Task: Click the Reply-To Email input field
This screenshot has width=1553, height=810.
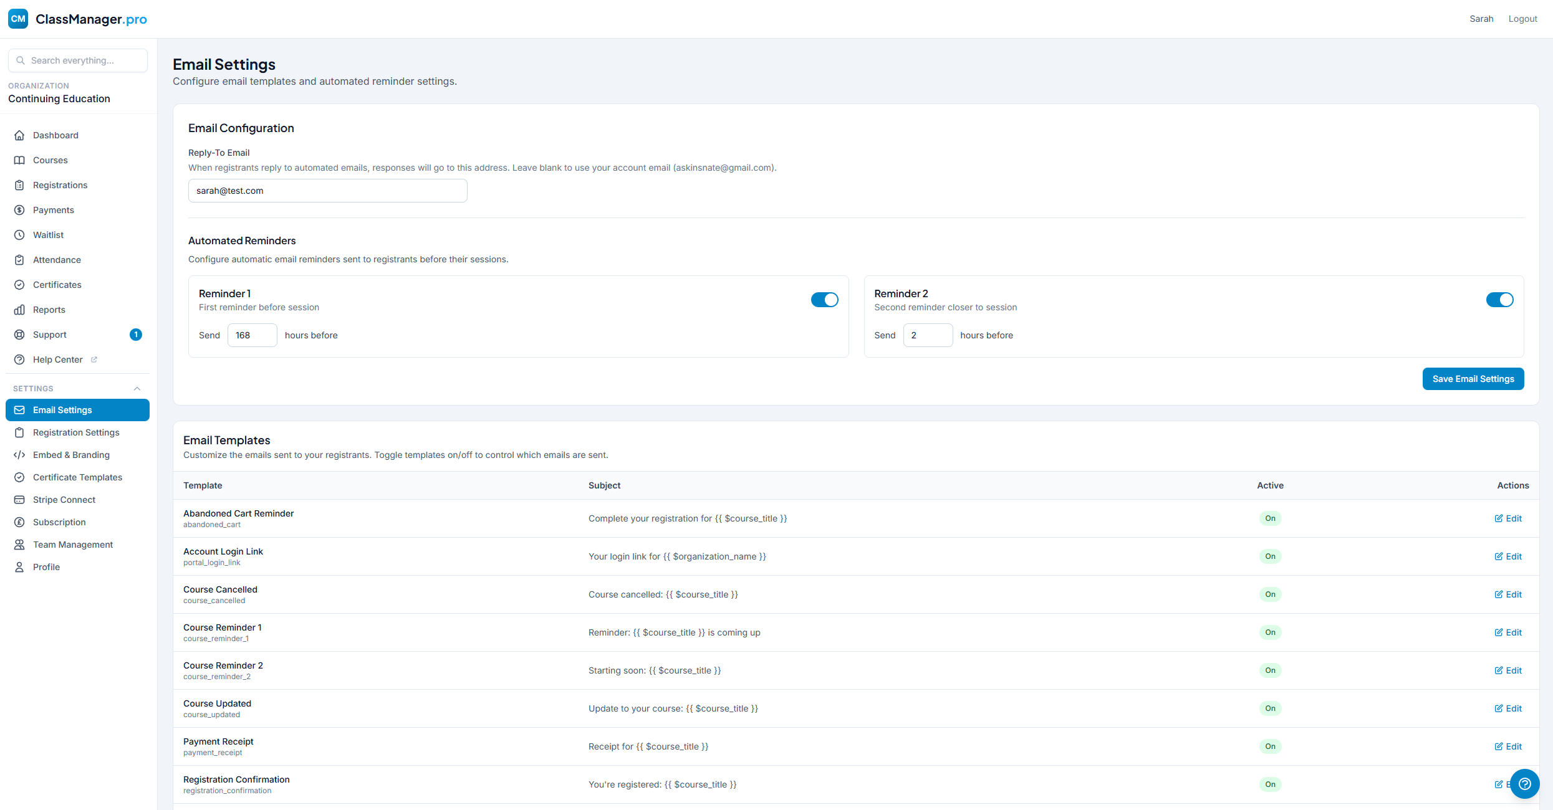Action: [327, 191]
